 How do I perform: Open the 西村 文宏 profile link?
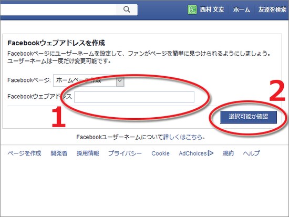(212, 9)
